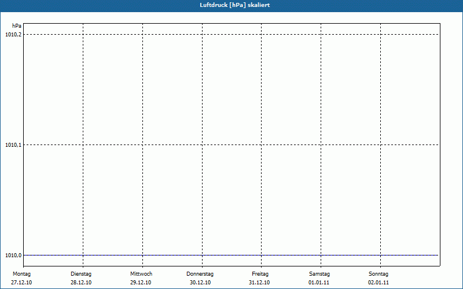Viewport: 463px width, 289px height.
Task: Click the blue pressure data line
Action: click(230, 255)
